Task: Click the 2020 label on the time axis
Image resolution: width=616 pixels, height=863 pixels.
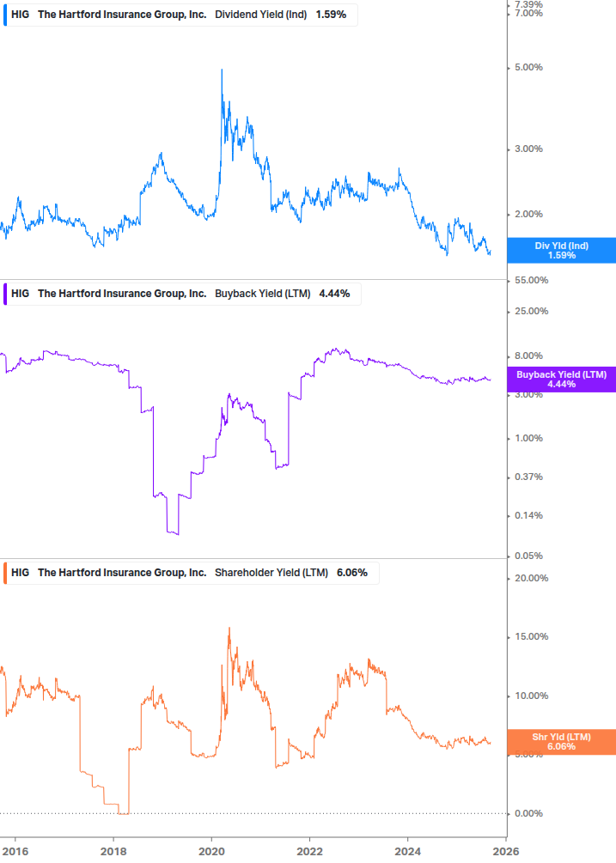Action: point(211,852)
